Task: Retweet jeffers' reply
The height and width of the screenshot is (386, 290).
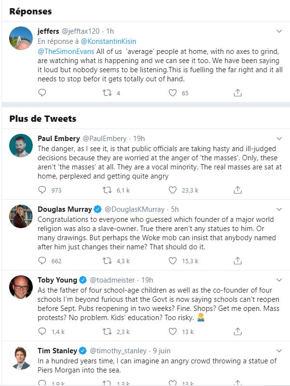Action: tap(107, 93)
